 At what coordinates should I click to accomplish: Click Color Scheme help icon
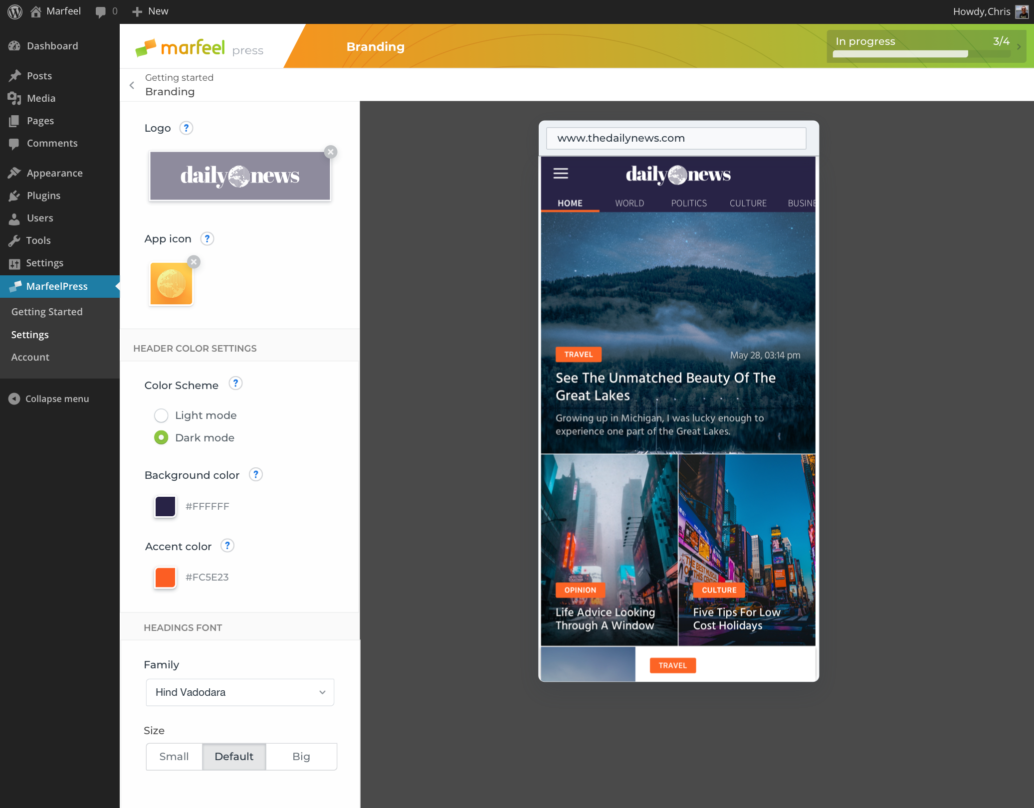pos(235,384)
